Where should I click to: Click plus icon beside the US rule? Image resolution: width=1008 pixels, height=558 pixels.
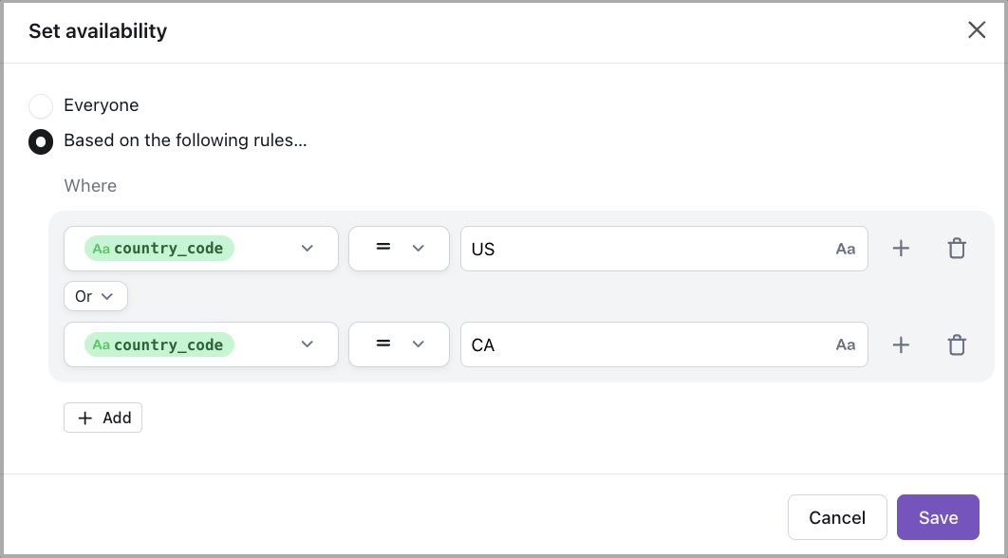click(901, 249)
